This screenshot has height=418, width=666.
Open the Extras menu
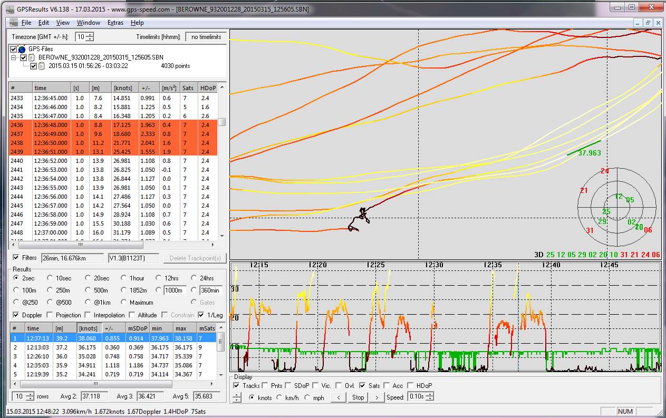[x=115, y=23]
